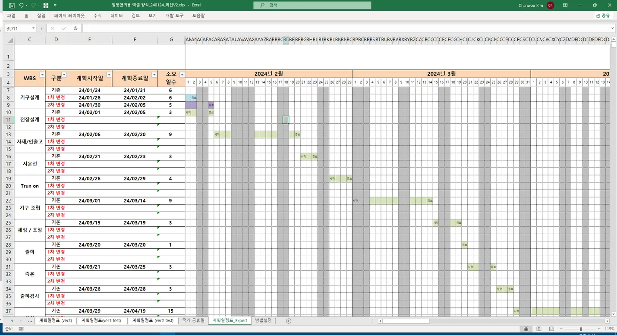The width and height of the screenshot is (617, 335).
Task: Open the 데이터 ribbon tab
Action: [x=116, y=16]
